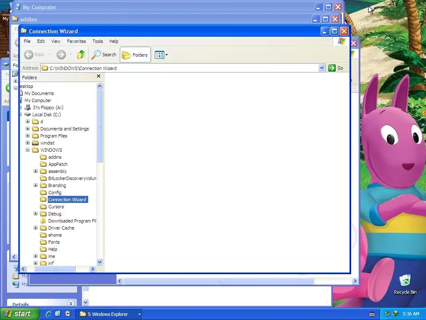
Task: Expand the Driver Cache folder
Action: point(36,228)
